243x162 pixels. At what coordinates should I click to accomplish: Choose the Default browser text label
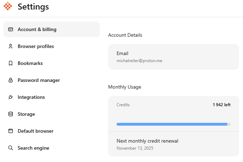[35, 131]
